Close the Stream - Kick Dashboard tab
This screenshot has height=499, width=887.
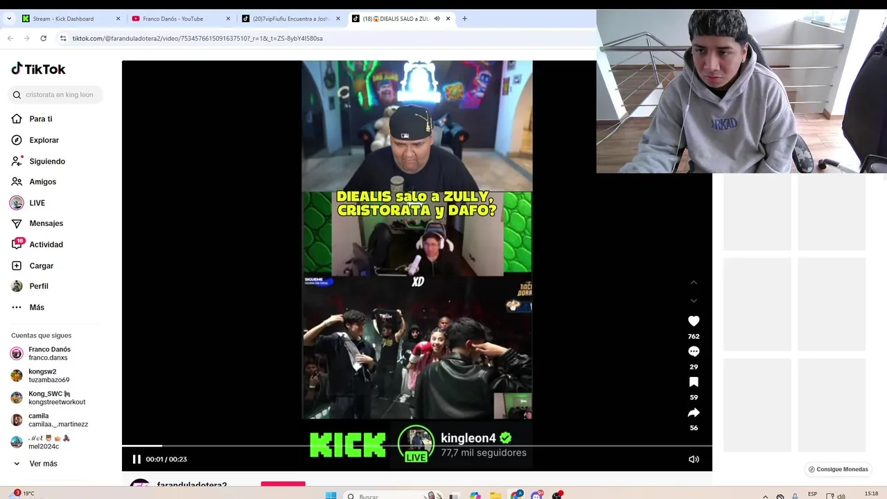tap(118, 19)
